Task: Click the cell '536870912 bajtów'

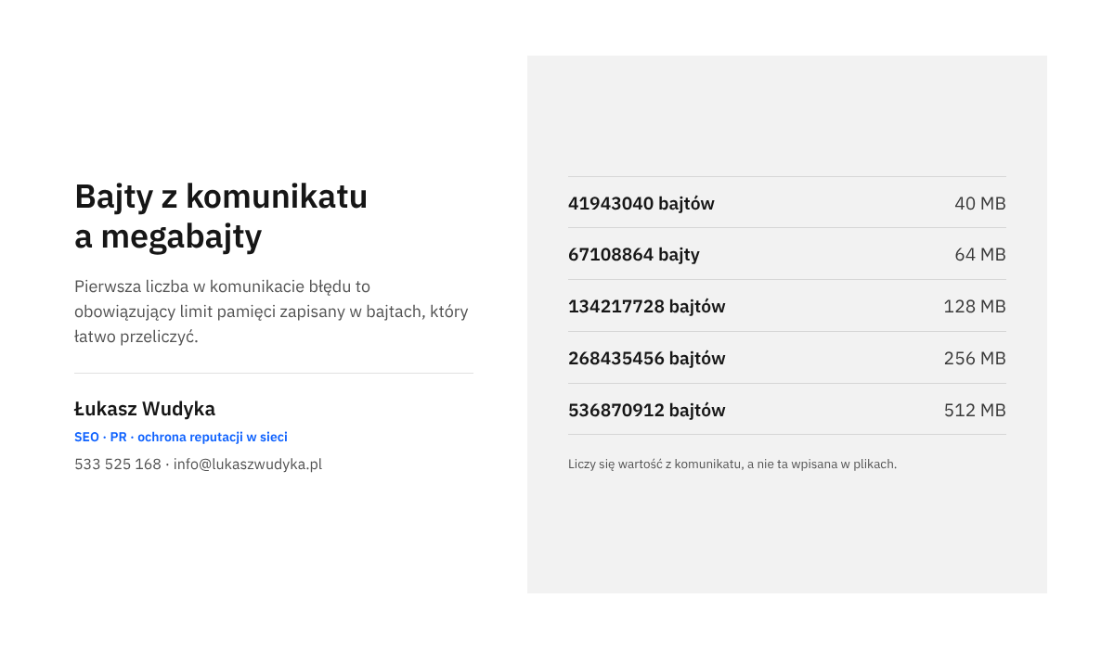Action: coord(647,410)
